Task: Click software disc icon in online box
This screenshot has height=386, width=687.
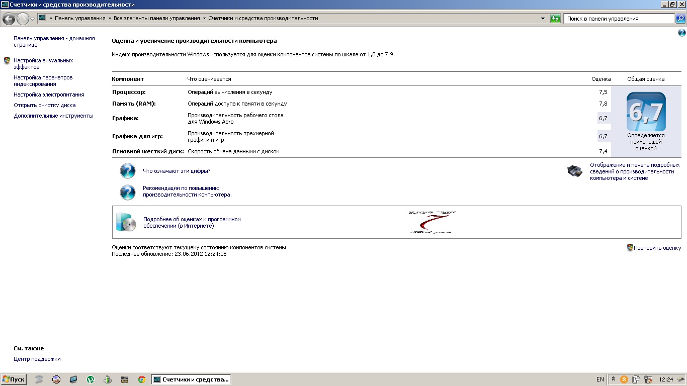Action: coord(126,222)
